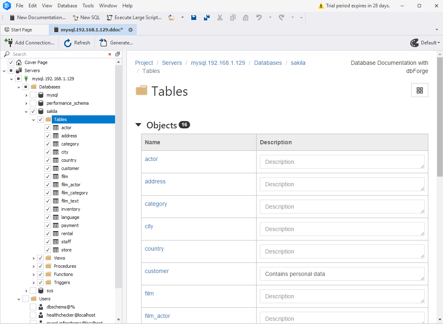Collapse the Servers tree node
Viewport: 443px width, 324px height.
point(4,71)
